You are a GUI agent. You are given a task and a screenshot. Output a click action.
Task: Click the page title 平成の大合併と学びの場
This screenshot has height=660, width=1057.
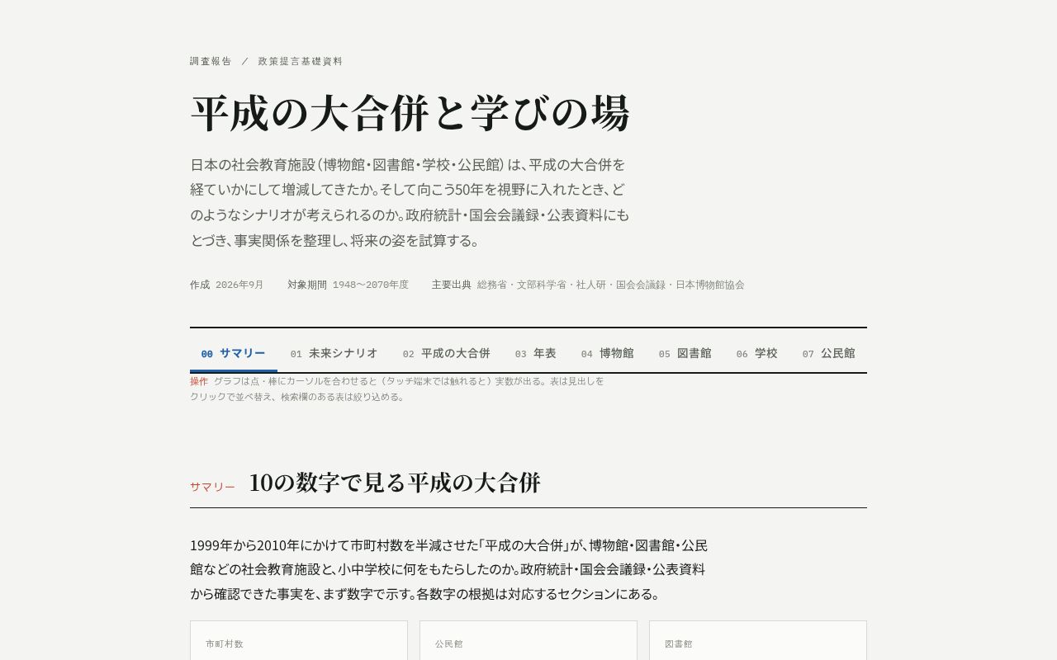click(410, 113)
